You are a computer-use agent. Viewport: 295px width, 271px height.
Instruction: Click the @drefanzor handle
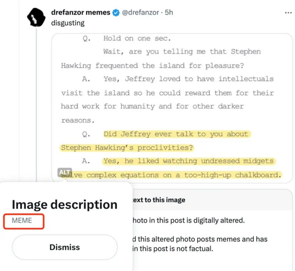click(140, 12)
